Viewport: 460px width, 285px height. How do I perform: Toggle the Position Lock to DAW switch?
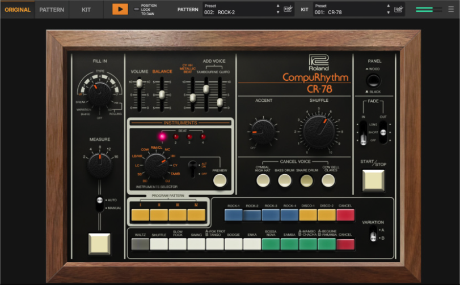[x=136, y=10]
